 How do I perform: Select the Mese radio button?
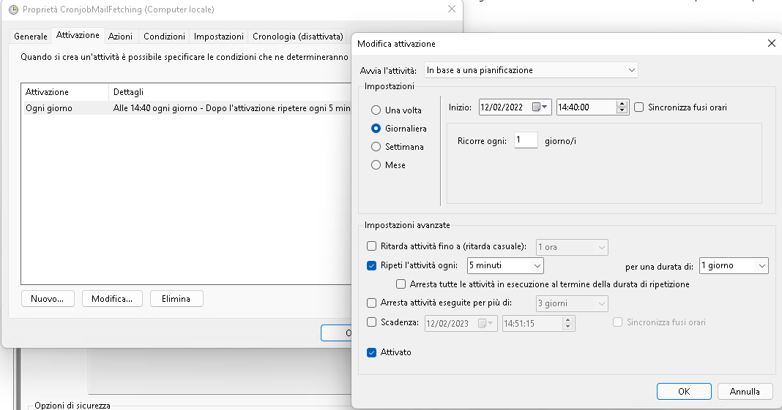(x=376, y=165)
